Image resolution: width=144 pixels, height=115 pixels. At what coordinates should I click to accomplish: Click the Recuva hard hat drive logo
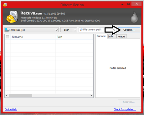pos(12,17)
